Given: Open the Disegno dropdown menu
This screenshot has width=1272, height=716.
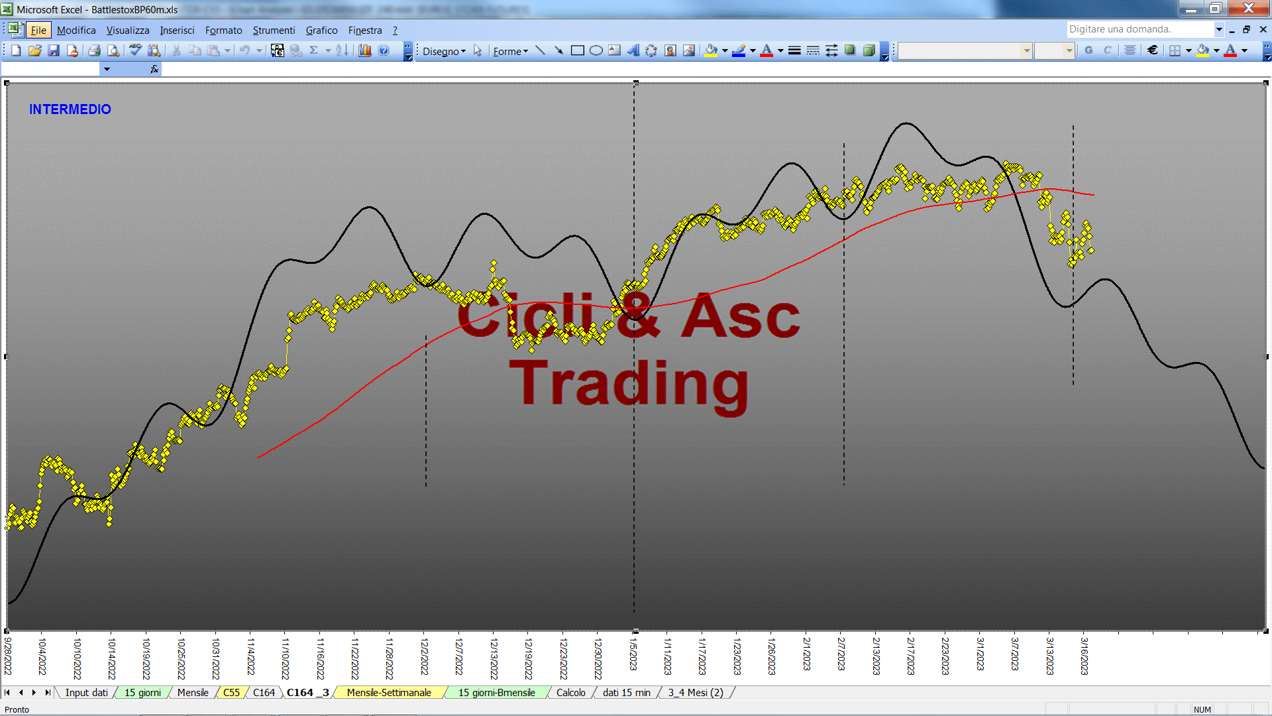Looking at the screenshot, I should (444, 51).
